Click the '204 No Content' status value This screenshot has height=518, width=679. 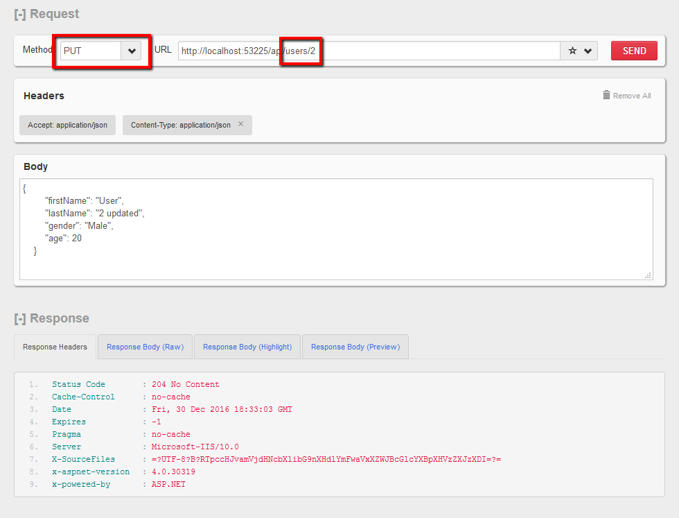pyautogui.click(x=186, y=384)
